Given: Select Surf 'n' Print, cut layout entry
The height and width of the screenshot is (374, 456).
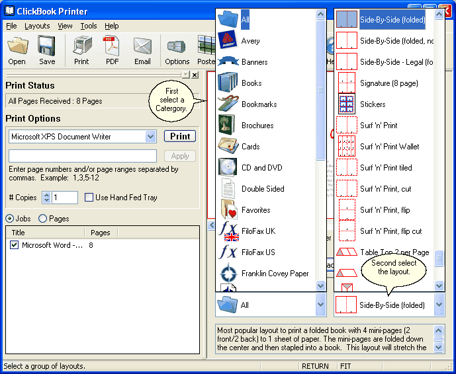Looking at the screenshot, I should (x=385, y=188).
